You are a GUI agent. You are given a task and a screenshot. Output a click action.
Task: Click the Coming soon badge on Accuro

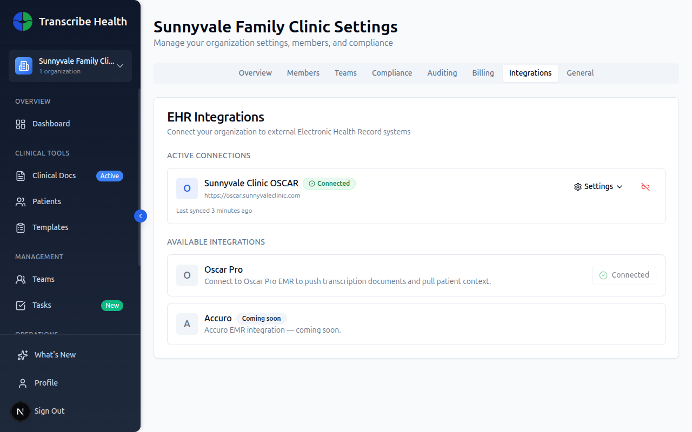261,318
